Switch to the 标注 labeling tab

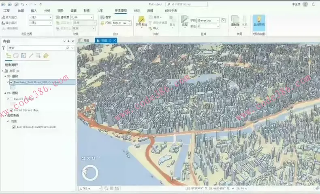[137, 11]
